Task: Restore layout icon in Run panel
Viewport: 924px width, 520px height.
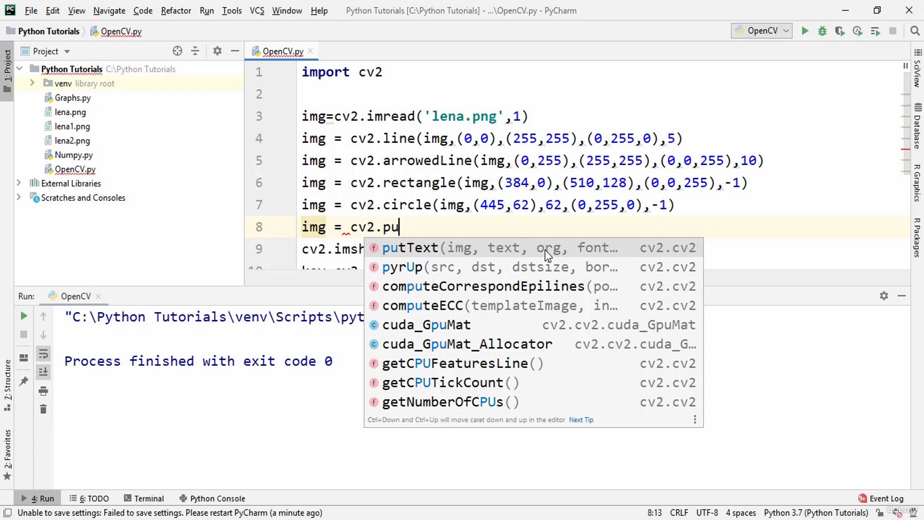Action: [x=24, y=358]
